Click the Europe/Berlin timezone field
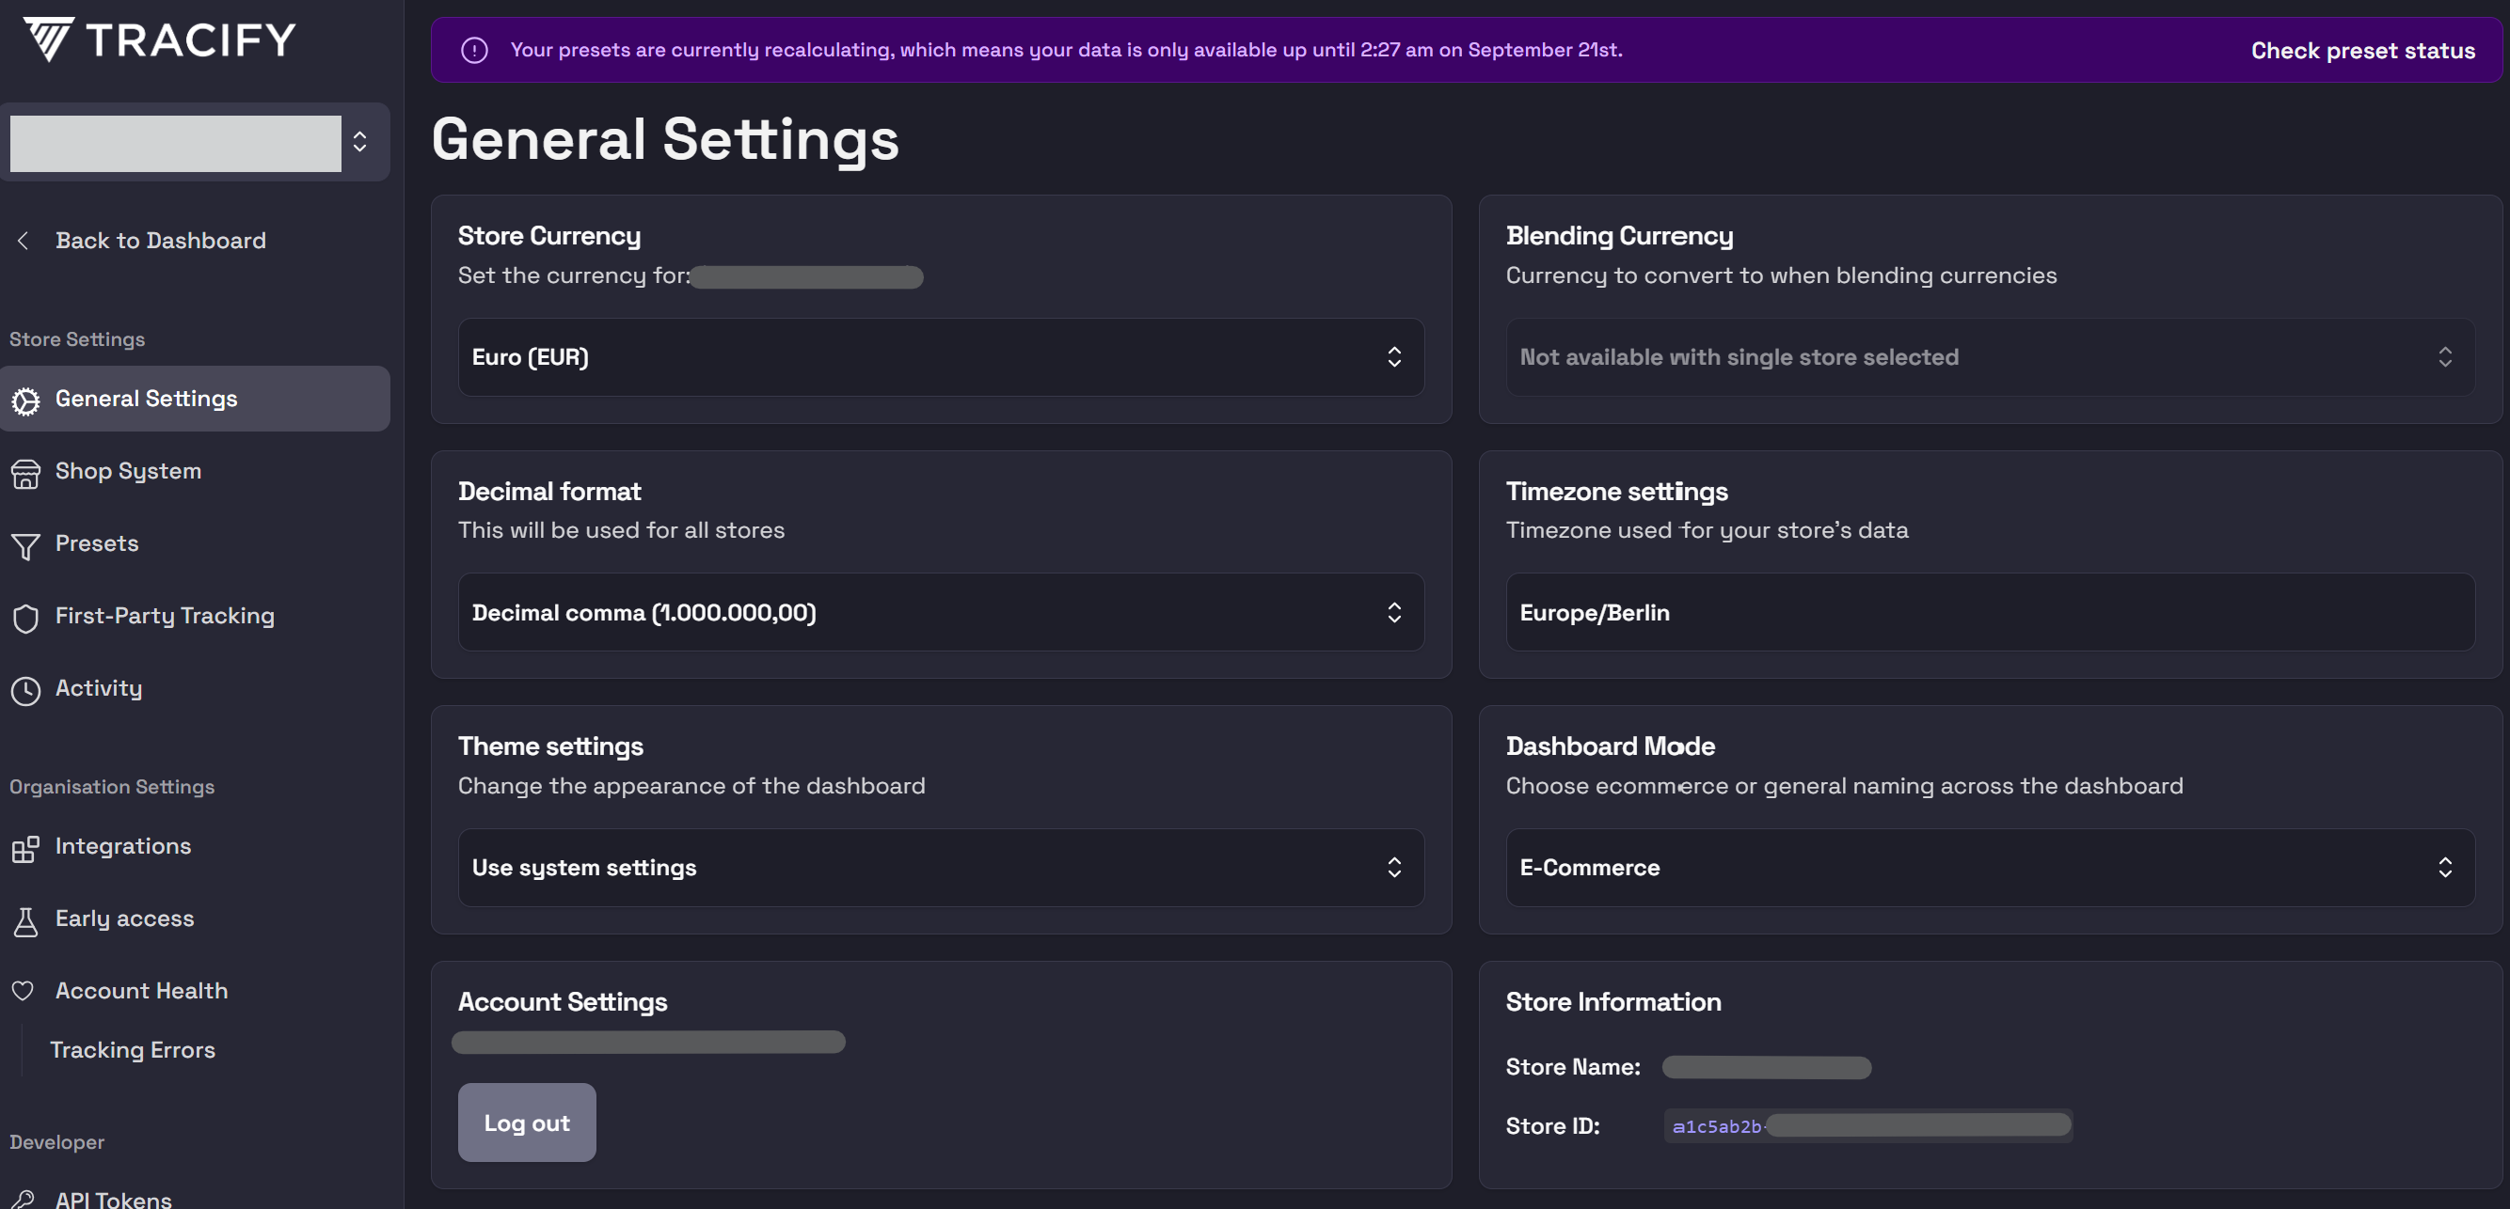Screen dimensions: 2510x1209 tap(1989, 612)
